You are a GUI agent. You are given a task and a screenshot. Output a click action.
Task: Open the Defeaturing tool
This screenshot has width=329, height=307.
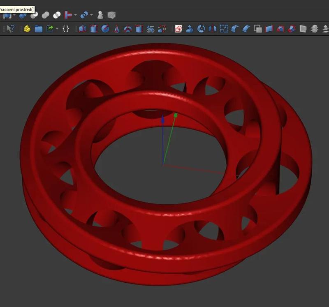[111, 15]
